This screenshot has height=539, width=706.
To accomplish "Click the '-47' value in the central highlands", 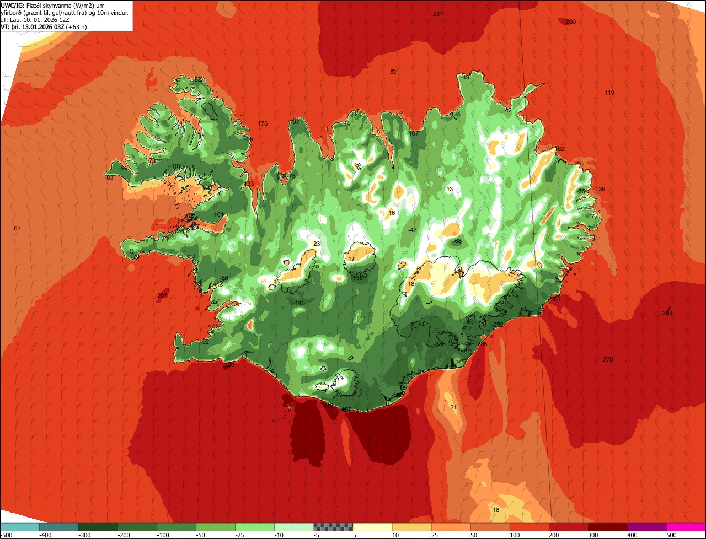I will tap(412, 230).
